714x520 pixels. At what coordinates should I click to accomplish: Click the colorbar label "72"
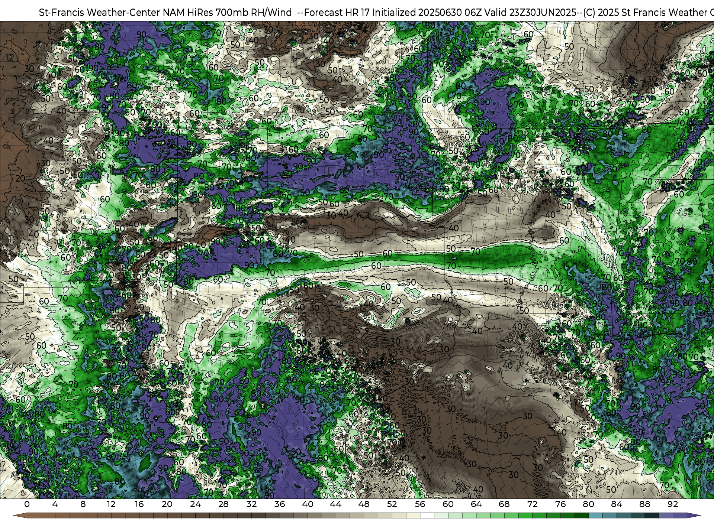click(533, 504)
